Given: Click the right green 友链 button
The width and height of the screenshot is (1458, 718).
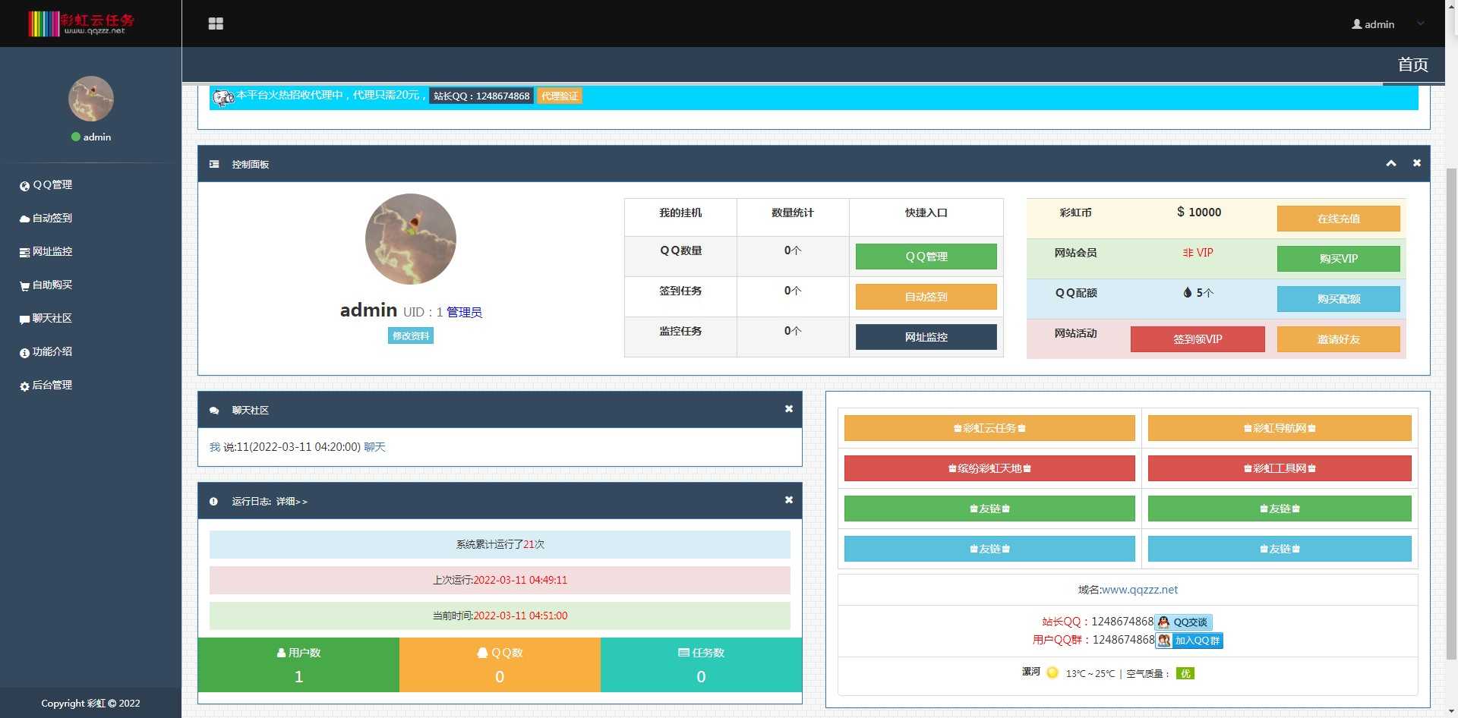Looking at the screenshot, I should (x=1280, y=509).
